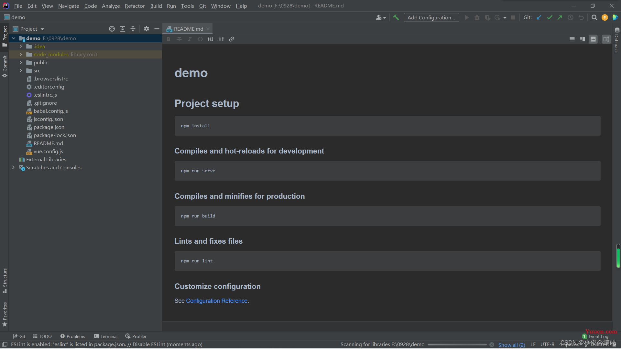Click the inline code formatting icon
Viewport: 621px width, 349px height.
pos(200,39)
